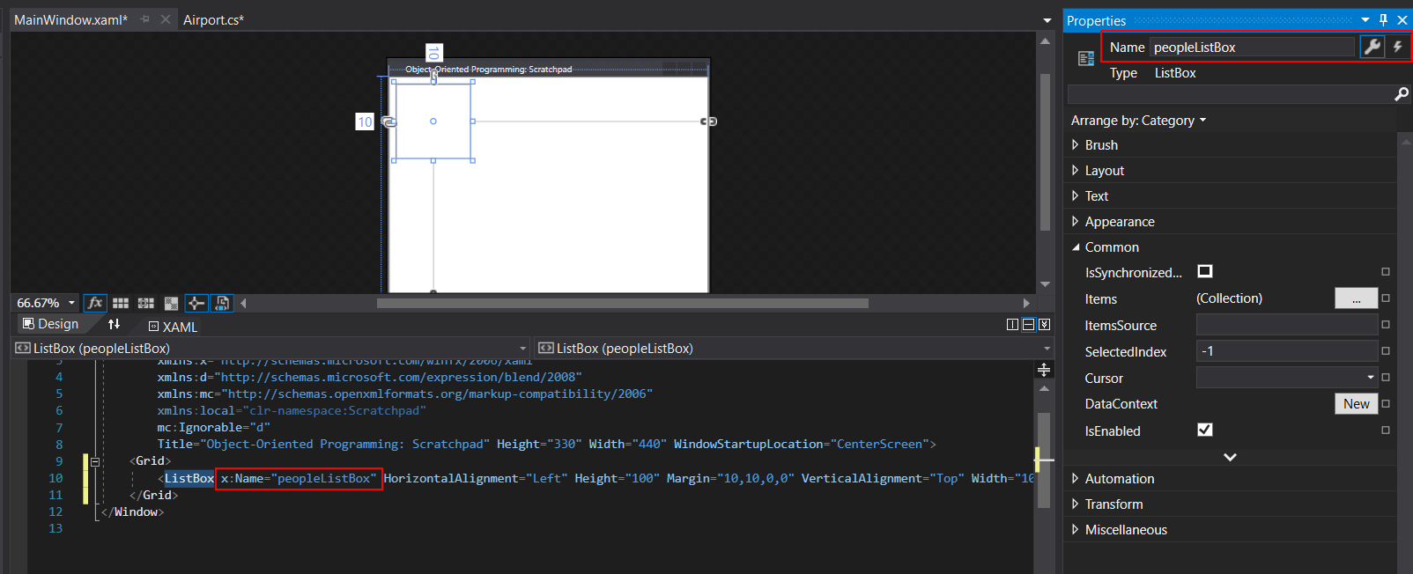The image size is (1413, 574).
Task: Click the Properties search box
Action: tap(1230, 94)
